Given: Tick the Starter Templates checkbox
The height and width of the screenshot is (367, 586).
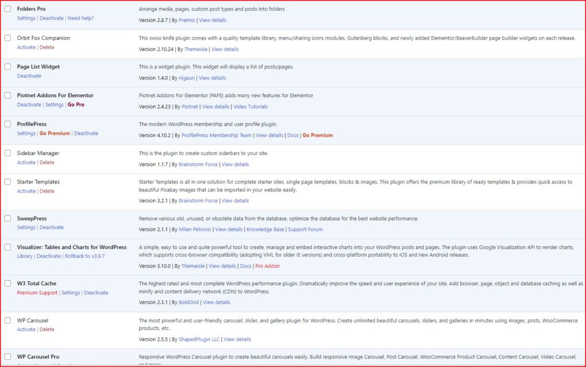Looking at the screenshot, I should (7, 182).
